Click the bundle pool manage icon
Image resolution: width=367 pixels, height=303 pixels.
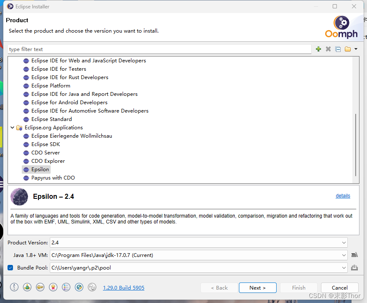pyautogui.click(x=354, y=267)
